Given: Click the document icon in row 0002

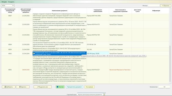Looking at the screenshot, I should click(x=34, y=53).
